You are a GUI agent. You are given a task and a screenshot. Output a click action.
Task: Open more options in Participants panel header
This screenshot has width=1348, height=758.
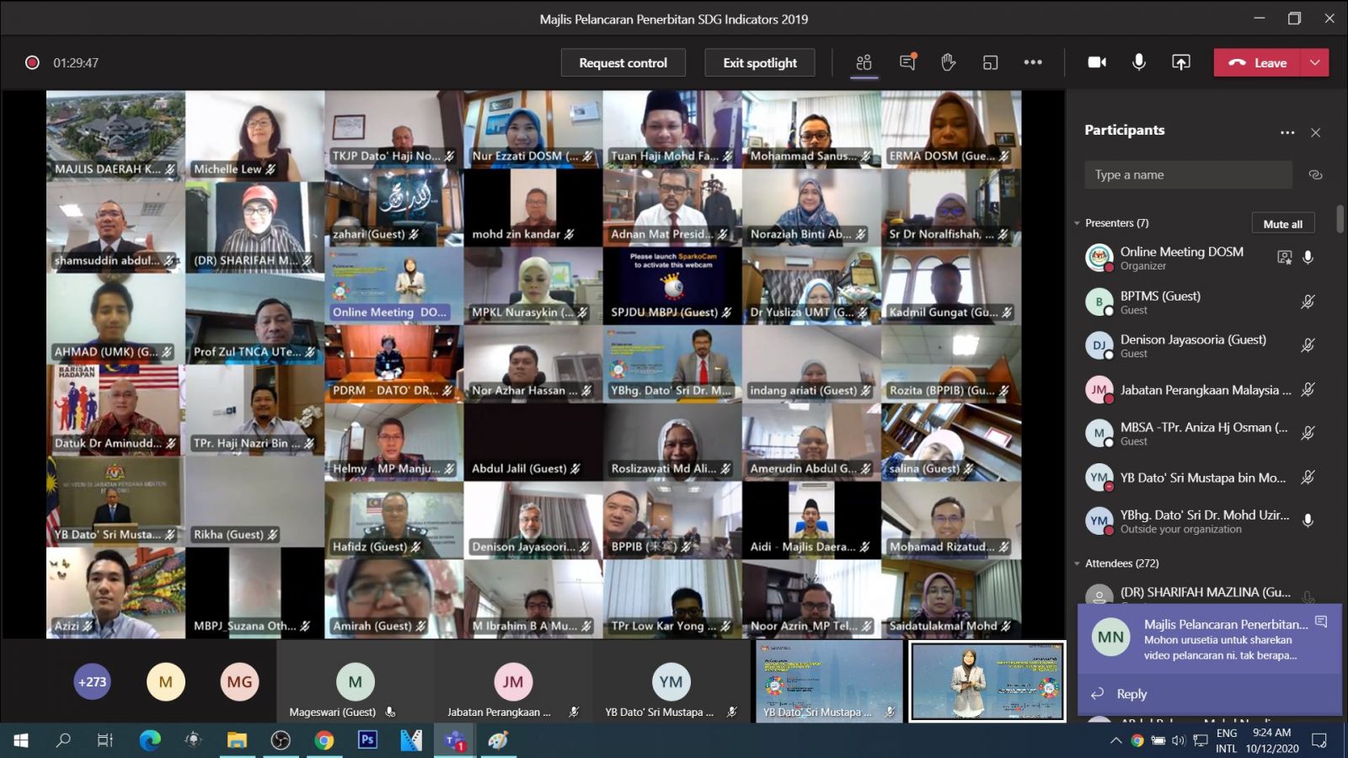(x=1287, y=132)
